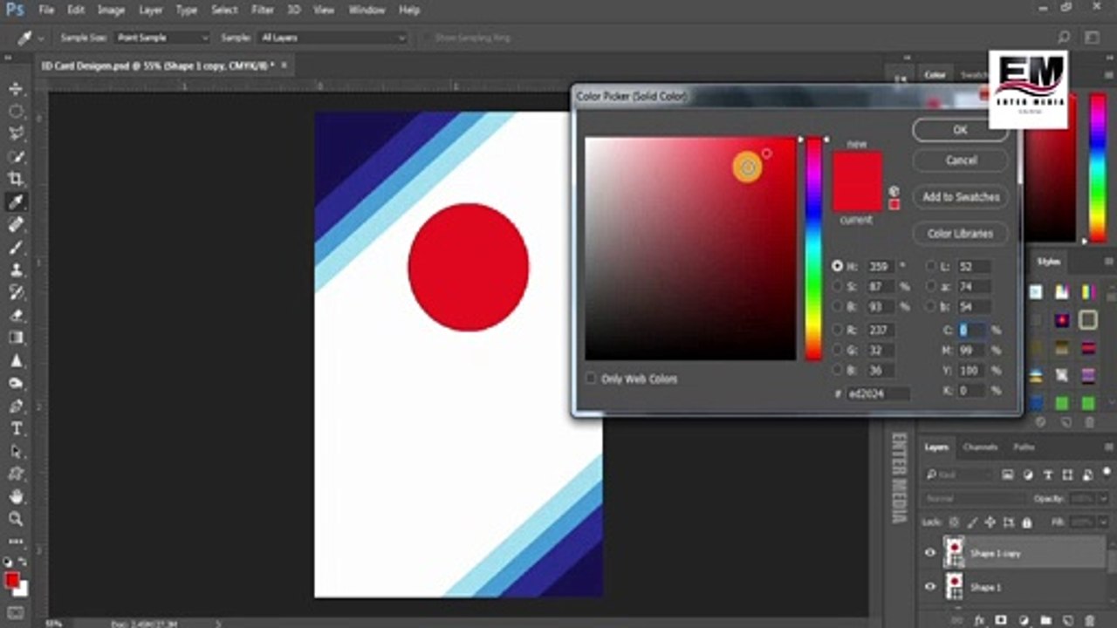The height and width of the screenshot is (628, 1117).
Task: Select the Quick Selection tool
Action: [x=16, y=157]
